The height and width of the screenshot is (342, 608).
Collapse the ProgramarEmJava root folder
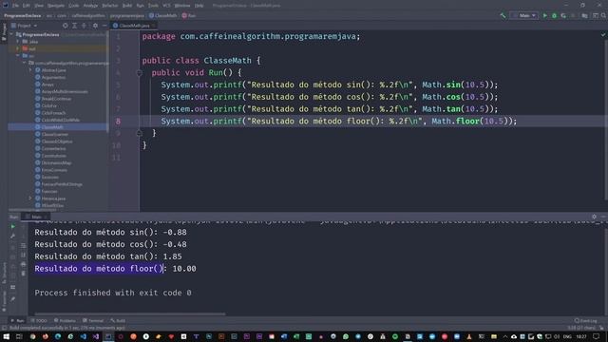[11, 34]
